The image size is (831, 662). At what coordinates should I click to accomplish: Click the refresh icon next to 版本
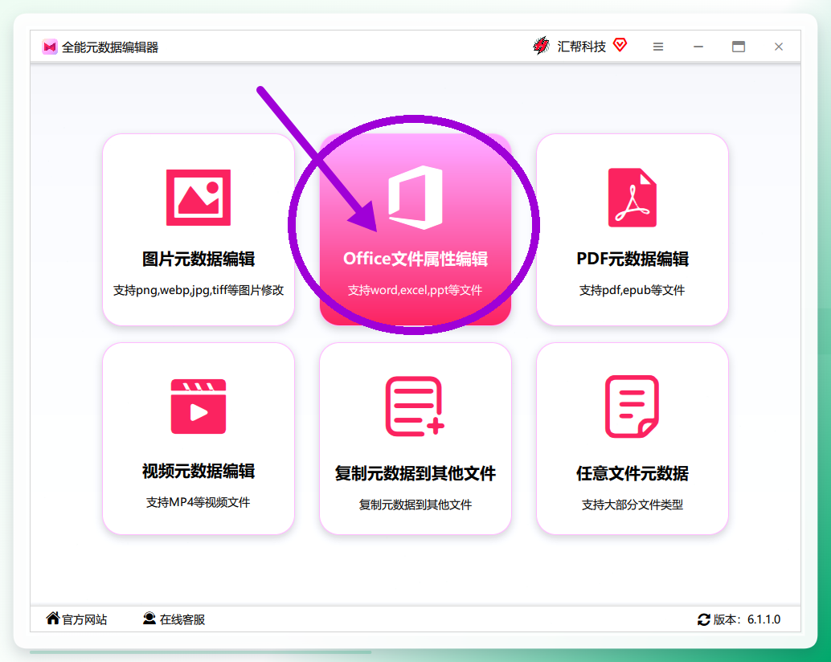(x=704, y=619)
